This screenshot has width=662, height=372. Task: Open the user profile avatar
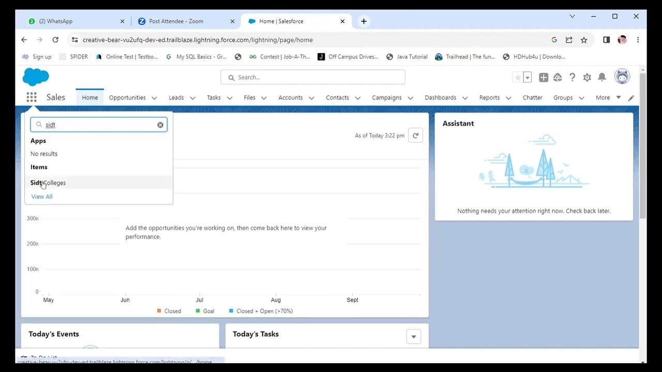click(x=622, y=76)
